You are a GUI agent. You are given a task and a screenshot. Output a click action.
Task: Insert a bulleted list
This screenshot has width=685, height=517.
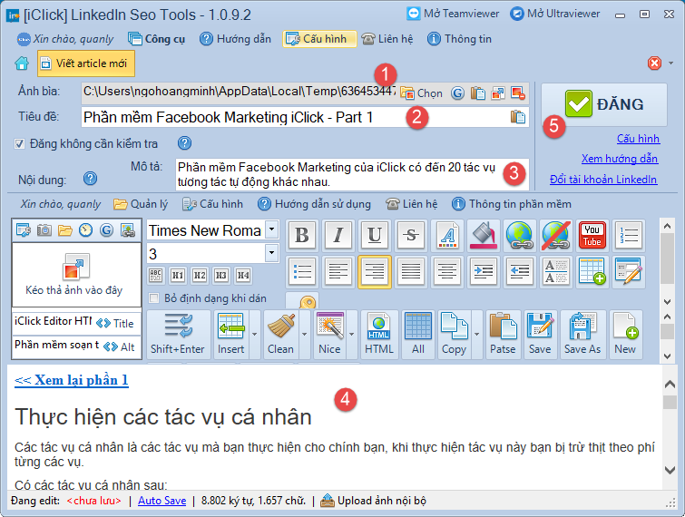[x=302, y=271]
